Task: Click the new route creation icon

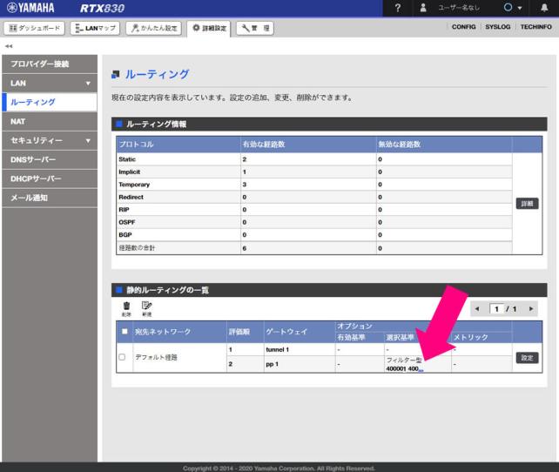Action: pos(147,309)
